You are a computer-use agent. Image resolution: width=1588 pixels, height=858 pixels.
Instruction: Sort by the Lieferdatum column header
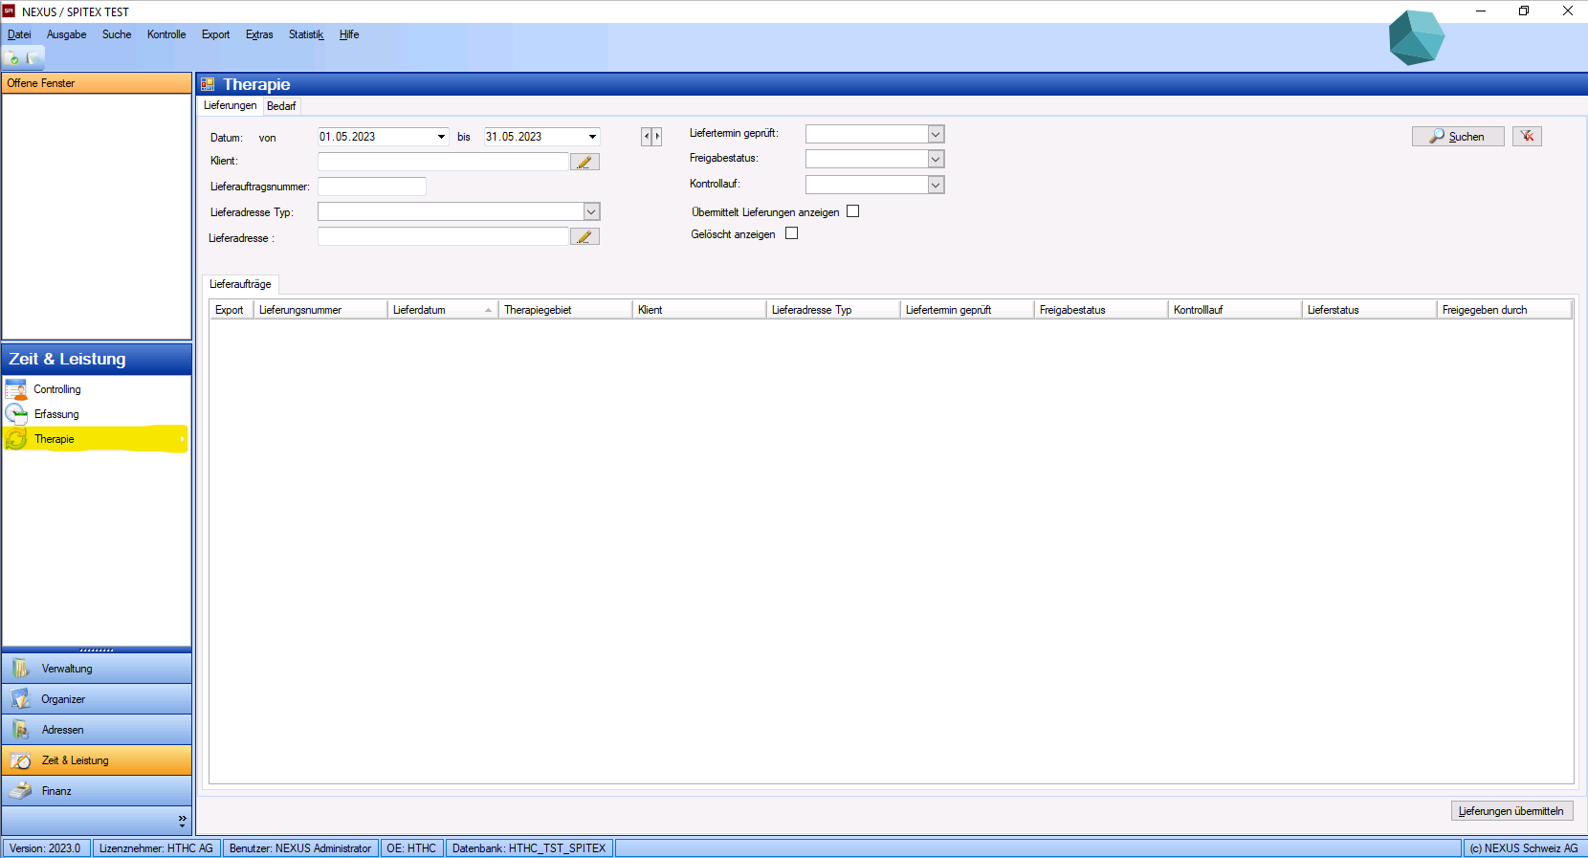442,310
